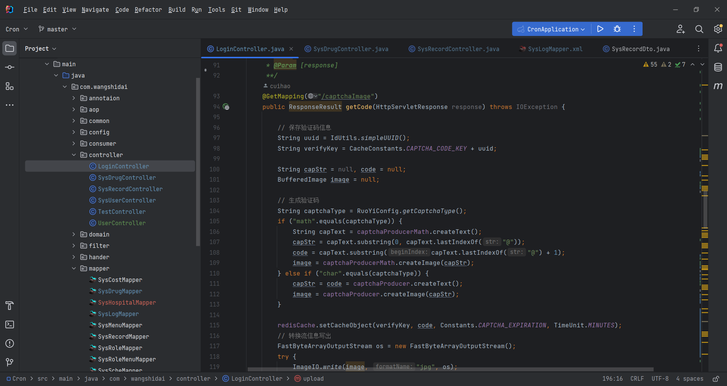Image resolution: width=727 pixels, height=386 pixels.
Task: Open the Cron project dropdown
Action: (x=17, y=29)
